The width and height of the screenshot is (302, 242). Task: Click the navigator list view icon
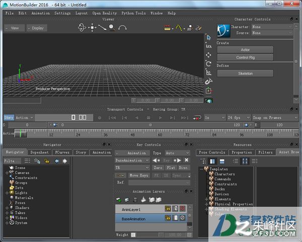pos(27,161)
